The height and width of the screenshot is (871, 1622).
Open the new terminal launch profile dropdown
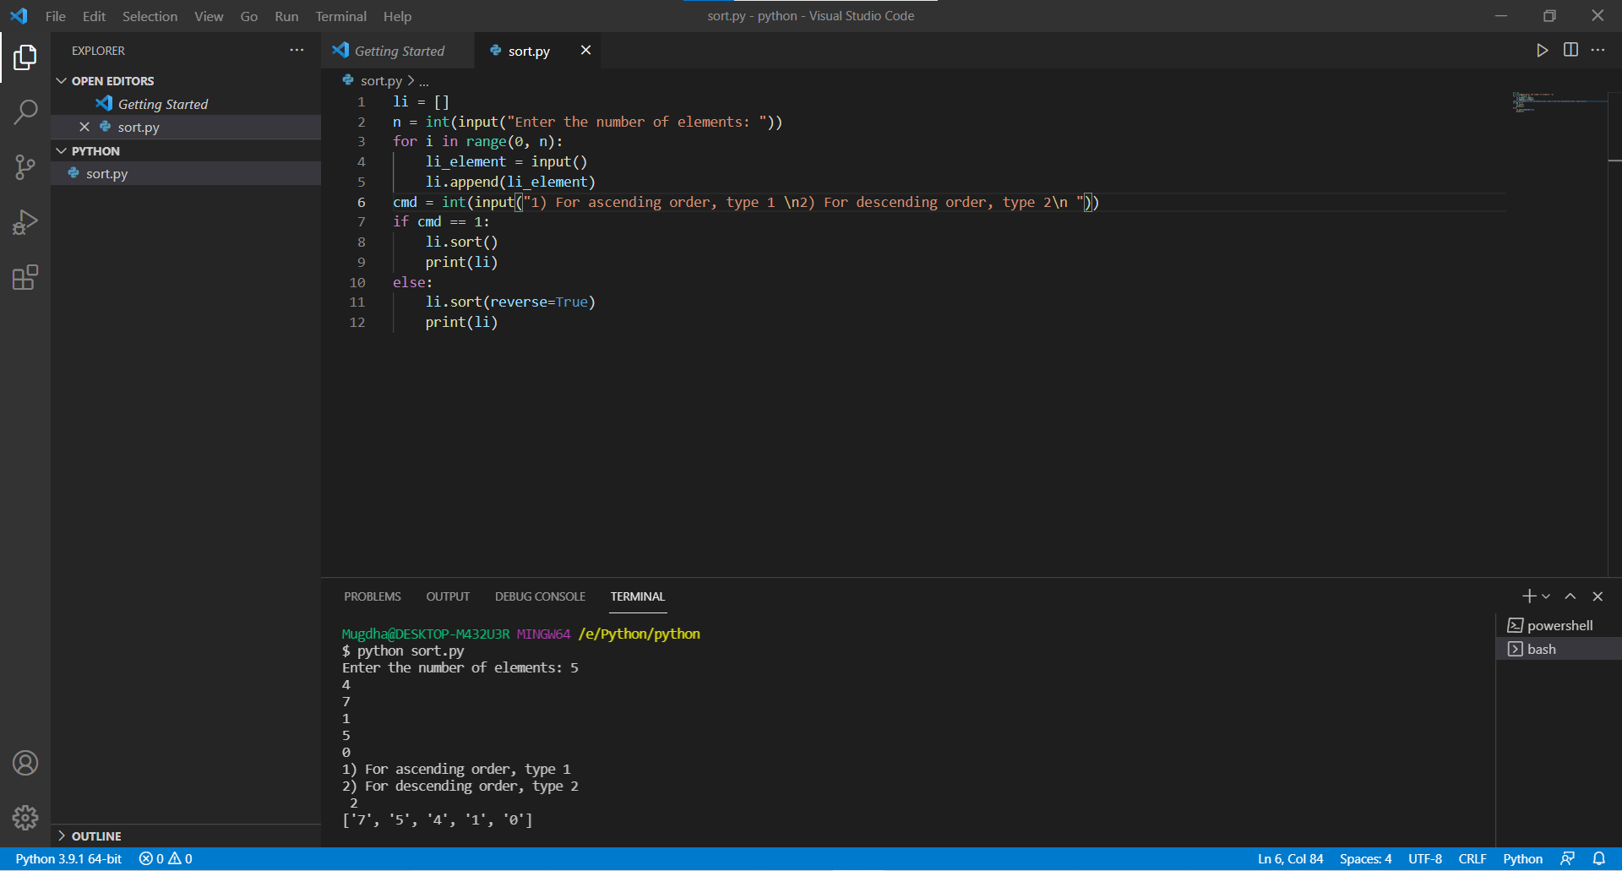1546,596
